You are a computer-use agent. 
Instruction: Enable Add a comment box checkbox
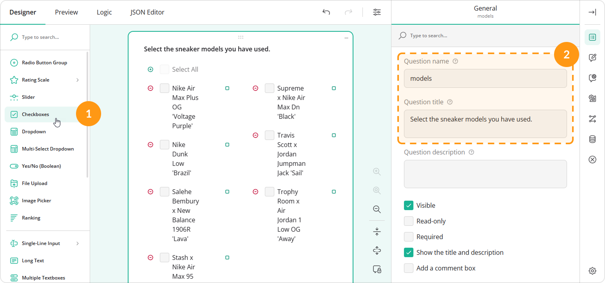(x=409, y=268)
